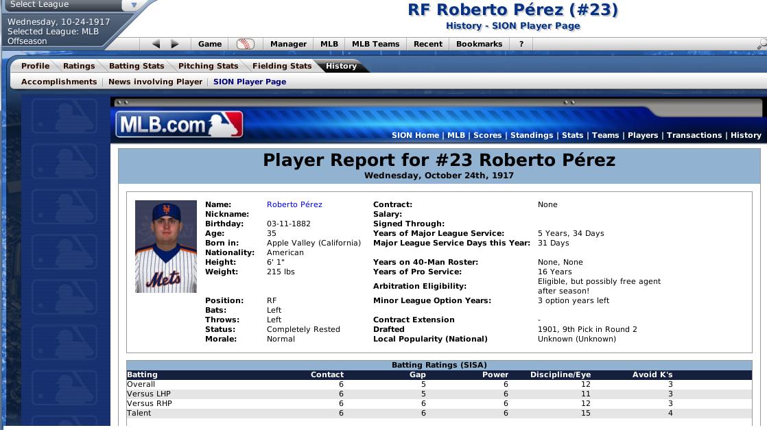
Task: Open the MLB Teams menu
Action: click(375, 44)
